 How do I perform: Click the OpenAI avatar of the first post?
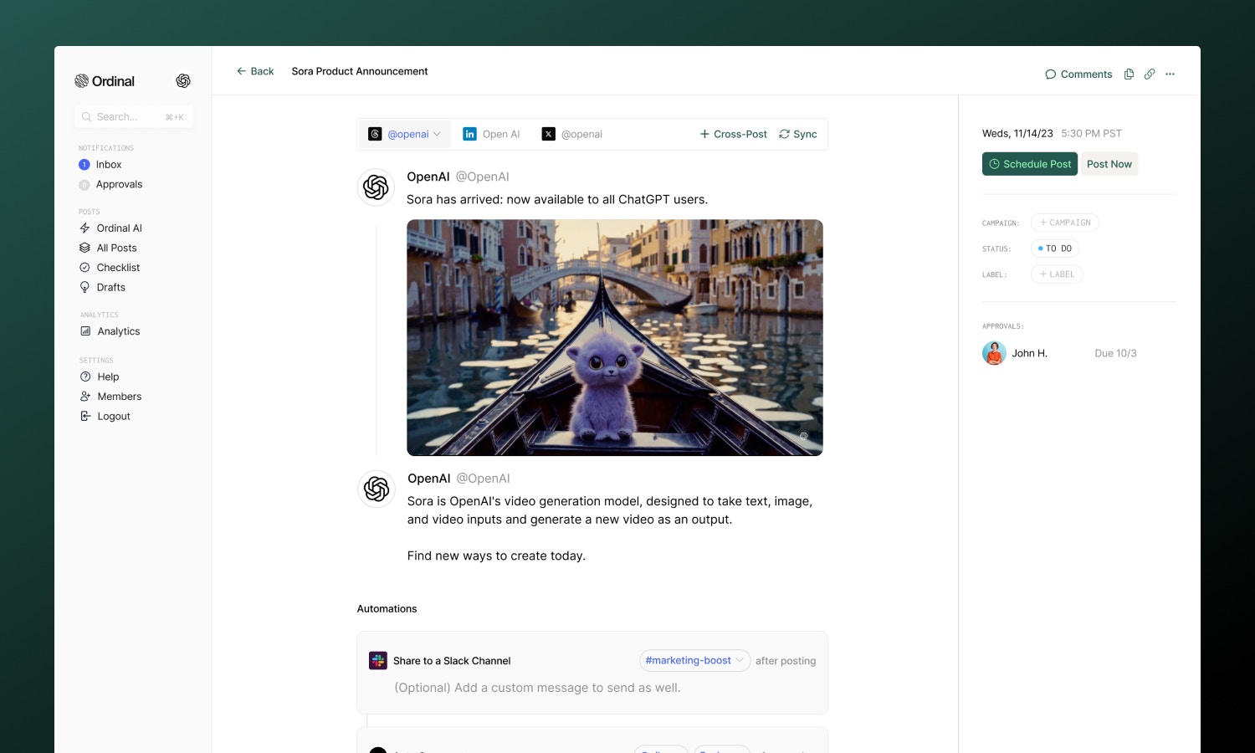[x=376, y=187]
